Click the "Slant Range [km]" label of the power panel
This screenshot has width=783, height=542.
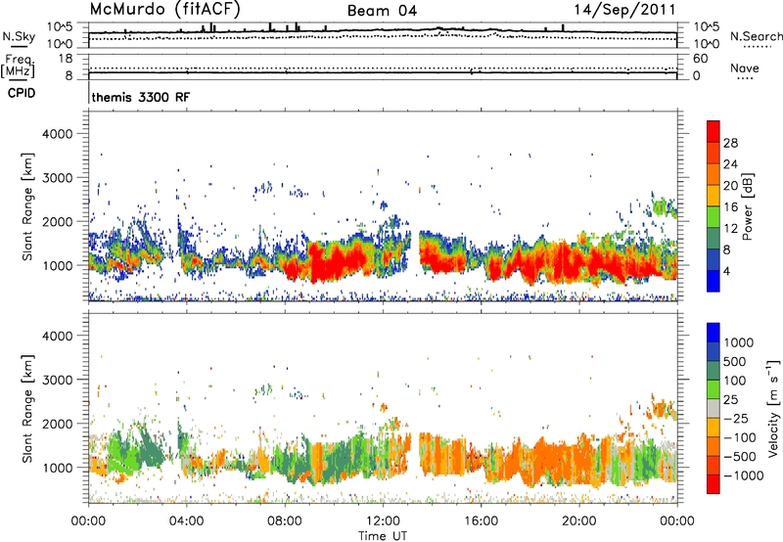click(x=27, y=206)
